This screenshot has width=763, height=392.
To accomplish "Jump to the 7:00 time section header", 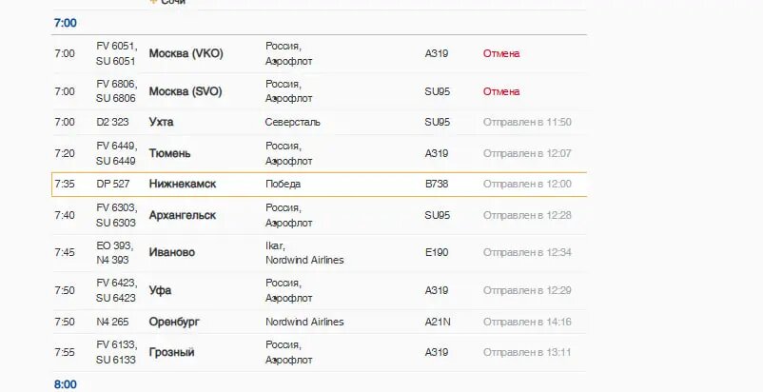I will coord(66,23).
